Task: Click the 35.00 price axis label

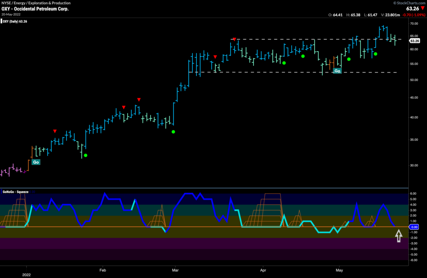Action: click(x=414, y=140)
